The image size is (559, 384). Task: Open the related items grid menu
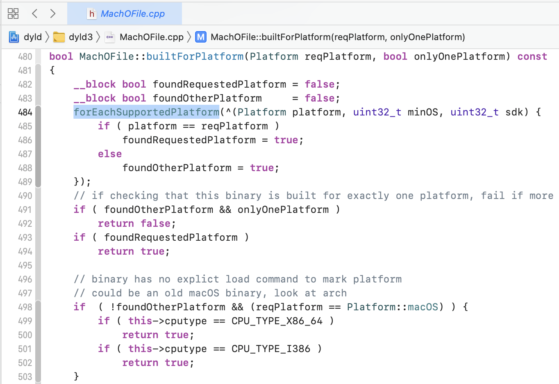click(x=13, y=14)
